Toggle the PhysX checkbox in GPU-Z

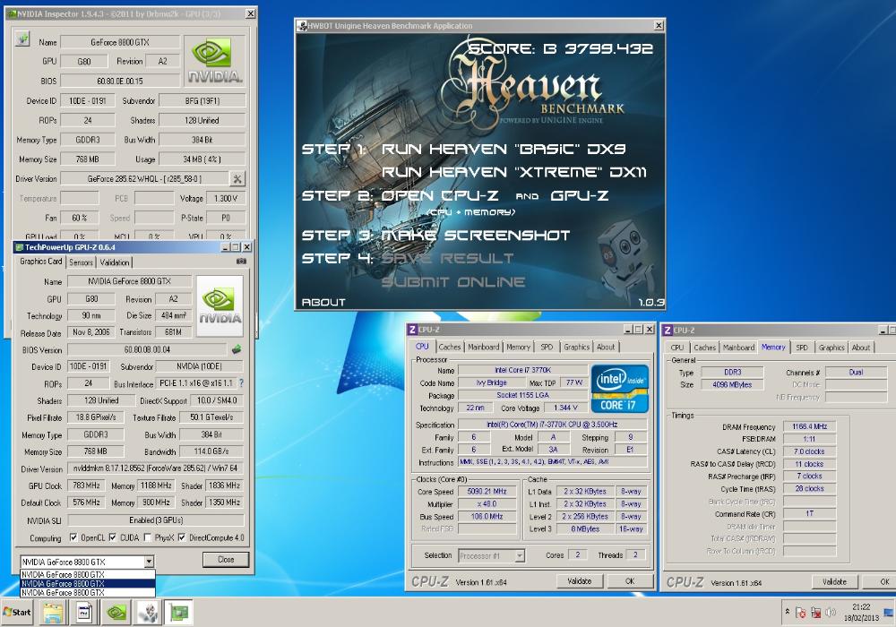click(x=148, y=537)
